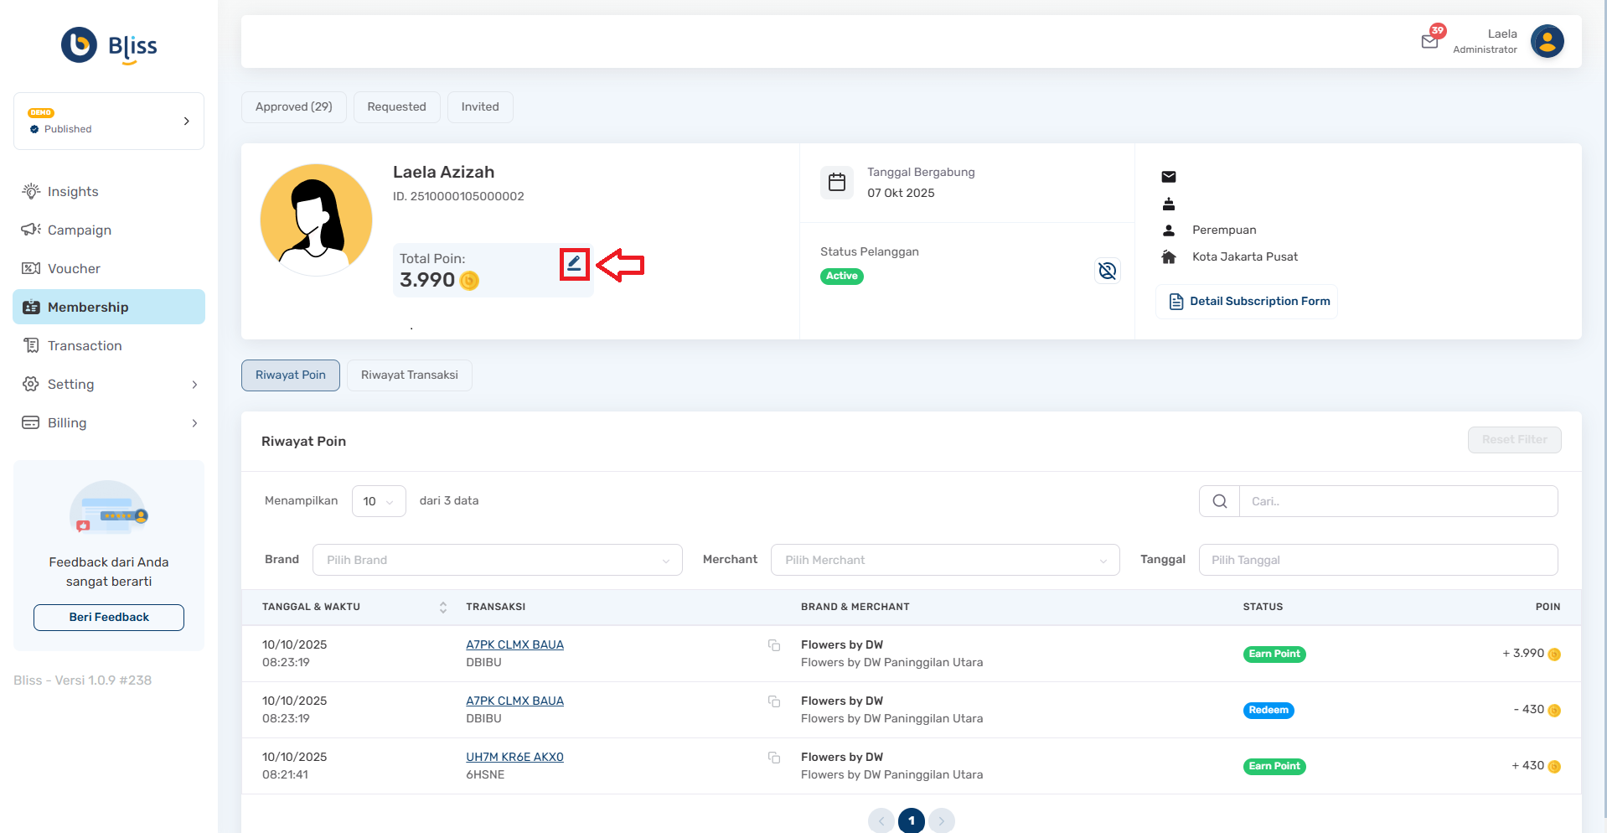This screenshot has height=833, width=1607.
Task: Sort by Tanggal & Waktu column
Action: [x=442, y=607]
